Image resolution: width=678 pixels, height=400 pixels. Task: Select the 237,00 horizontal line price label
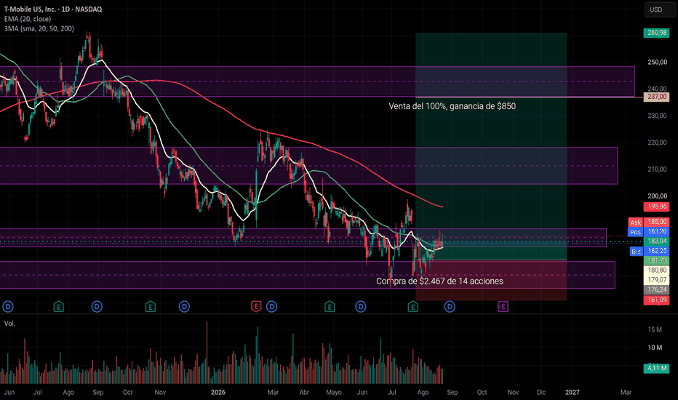[656, 97]
